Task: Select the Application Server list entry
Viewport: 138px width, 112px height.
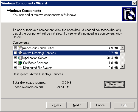Action: [x=67, y=58]
